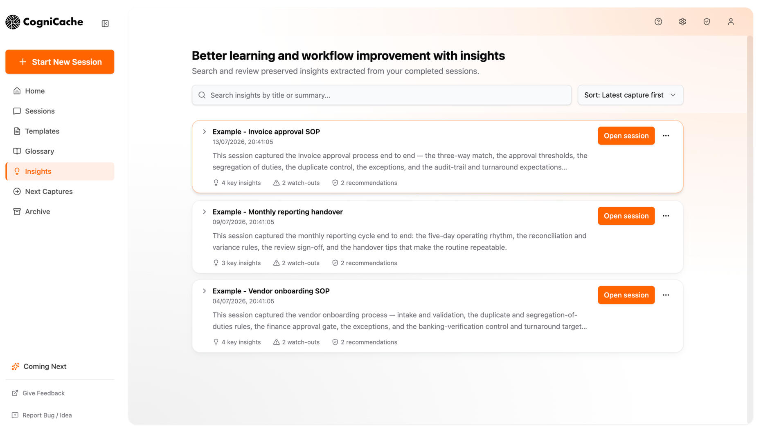Open more options for Monthly reporting handover
The width and height of the screenshot is (761, 431).
[x=666, y=216]
